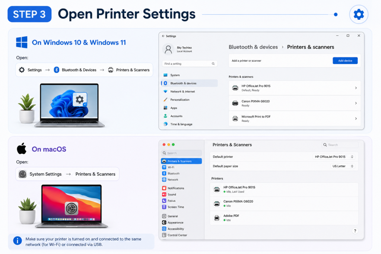
Task: Click Printers & Scanners in macOS path box
Action: [95, 174]
